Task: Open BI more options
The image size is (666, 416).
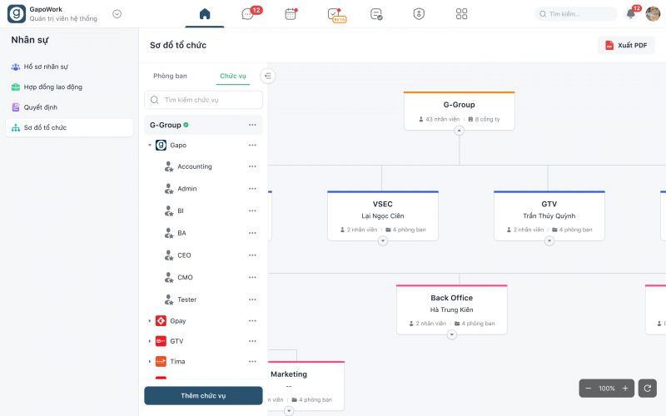Action: [x=252, y=210]
